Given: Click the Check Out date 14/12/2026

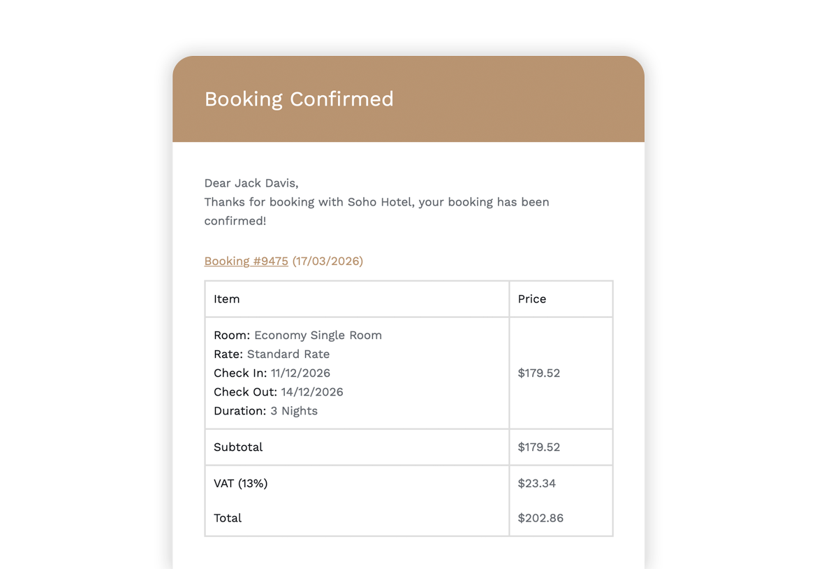Looking at the screenshot, I should 311,391.
